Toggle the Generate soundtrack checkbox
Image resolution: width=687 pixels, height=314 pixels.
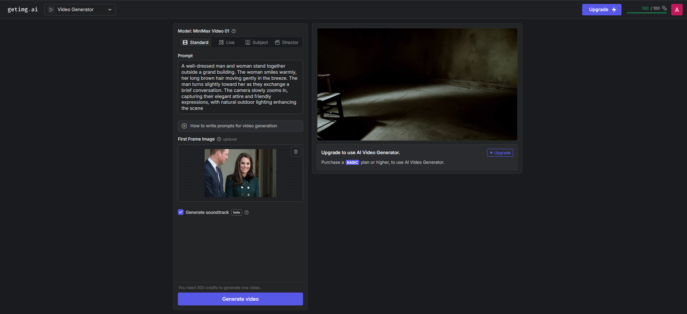pos(181,212)
